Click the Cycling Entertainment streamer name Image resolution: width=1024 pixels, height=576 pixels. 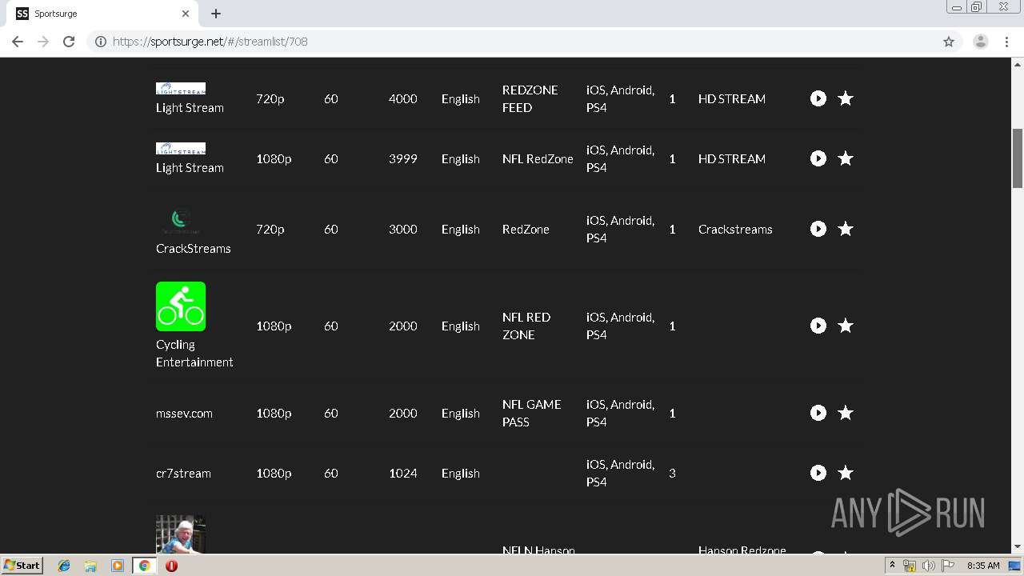point(194,353)
